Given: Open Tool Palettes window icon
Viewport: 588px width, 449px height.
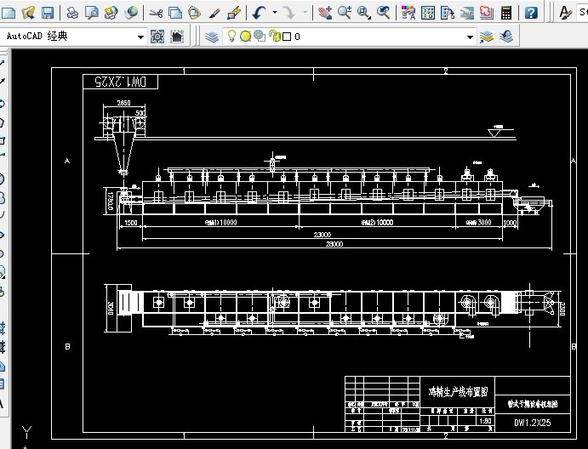Looking at the screenshot, I should (448, 13).
